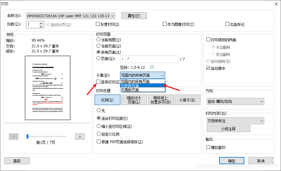Enable 出血标记 checkbox

point(227,24)
